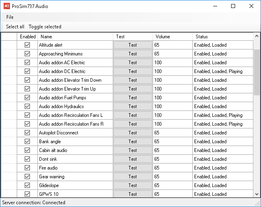The height and width of the screenshot is (207, 261).
Task: Sort by the Enabled column header
Action: pos(27,37)
